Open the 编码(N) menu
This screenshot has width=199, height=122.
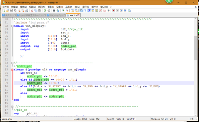[42, 7]
